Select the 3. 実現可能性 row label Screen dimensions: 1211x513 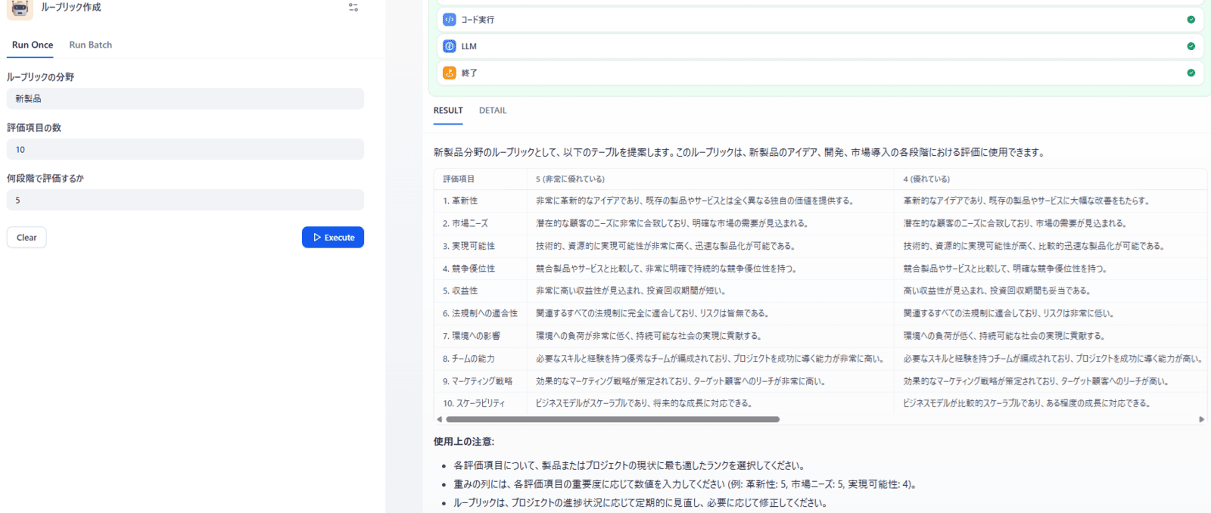point(469,247)
